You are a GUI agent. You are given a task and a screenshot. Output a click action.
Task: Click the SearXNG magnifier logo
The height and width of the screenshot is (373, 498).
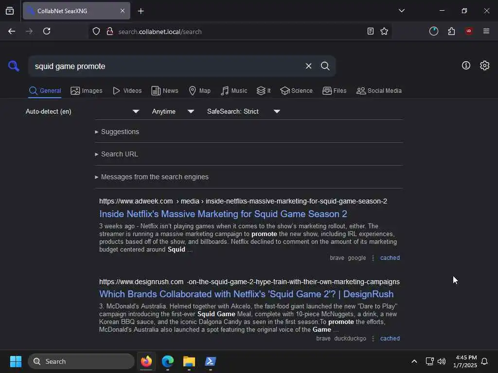[14, 66]
